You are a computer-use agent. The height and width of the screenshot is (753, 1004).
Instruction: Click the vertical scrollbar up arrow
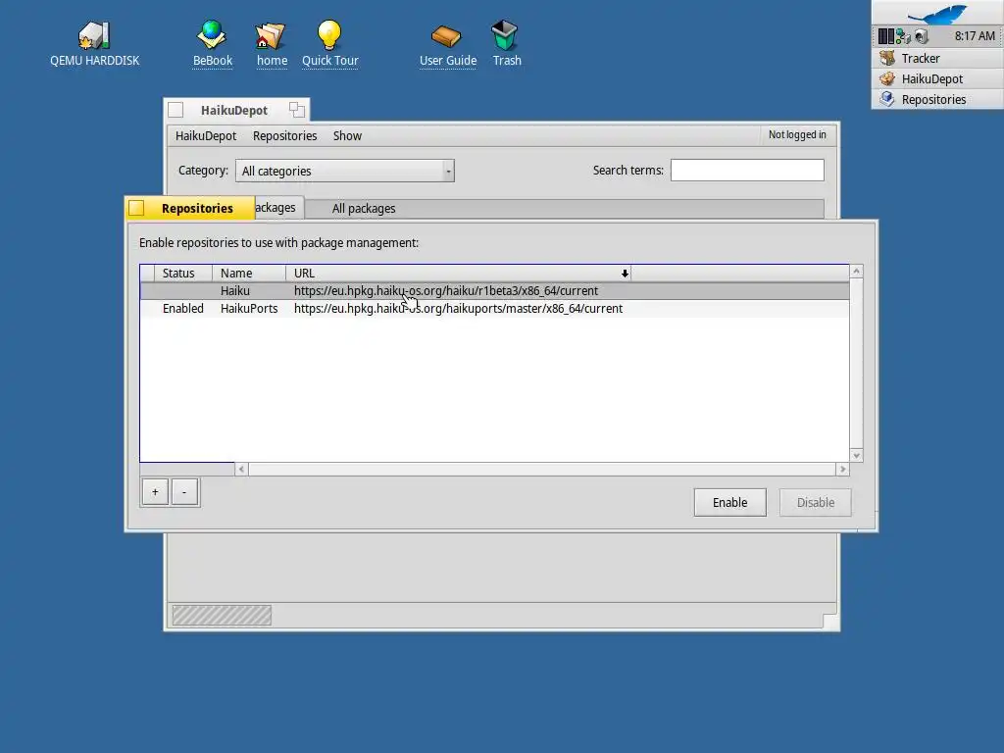click(x=856, y=272)
